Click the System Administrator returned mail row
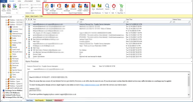 click(108, 57)
